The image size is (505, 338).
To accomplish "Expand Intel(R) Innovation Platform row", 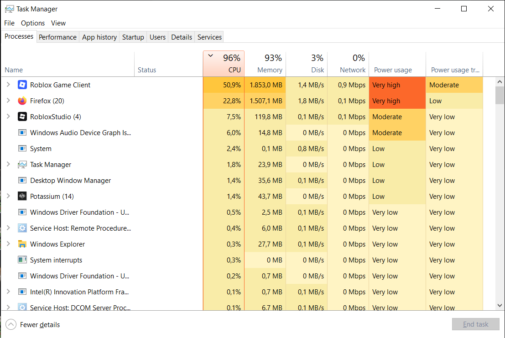I will click(x=8, y=292).
